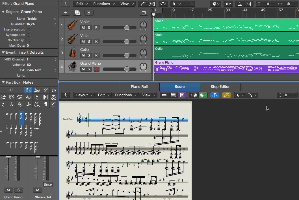299x200 pixels.
Task: Open the pedal markings group in Part Box
Action: pyautogui.click(x=37, y=90)
